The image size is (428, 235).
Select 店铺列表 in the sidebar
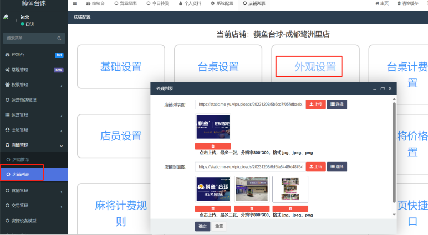pos(34,174)
